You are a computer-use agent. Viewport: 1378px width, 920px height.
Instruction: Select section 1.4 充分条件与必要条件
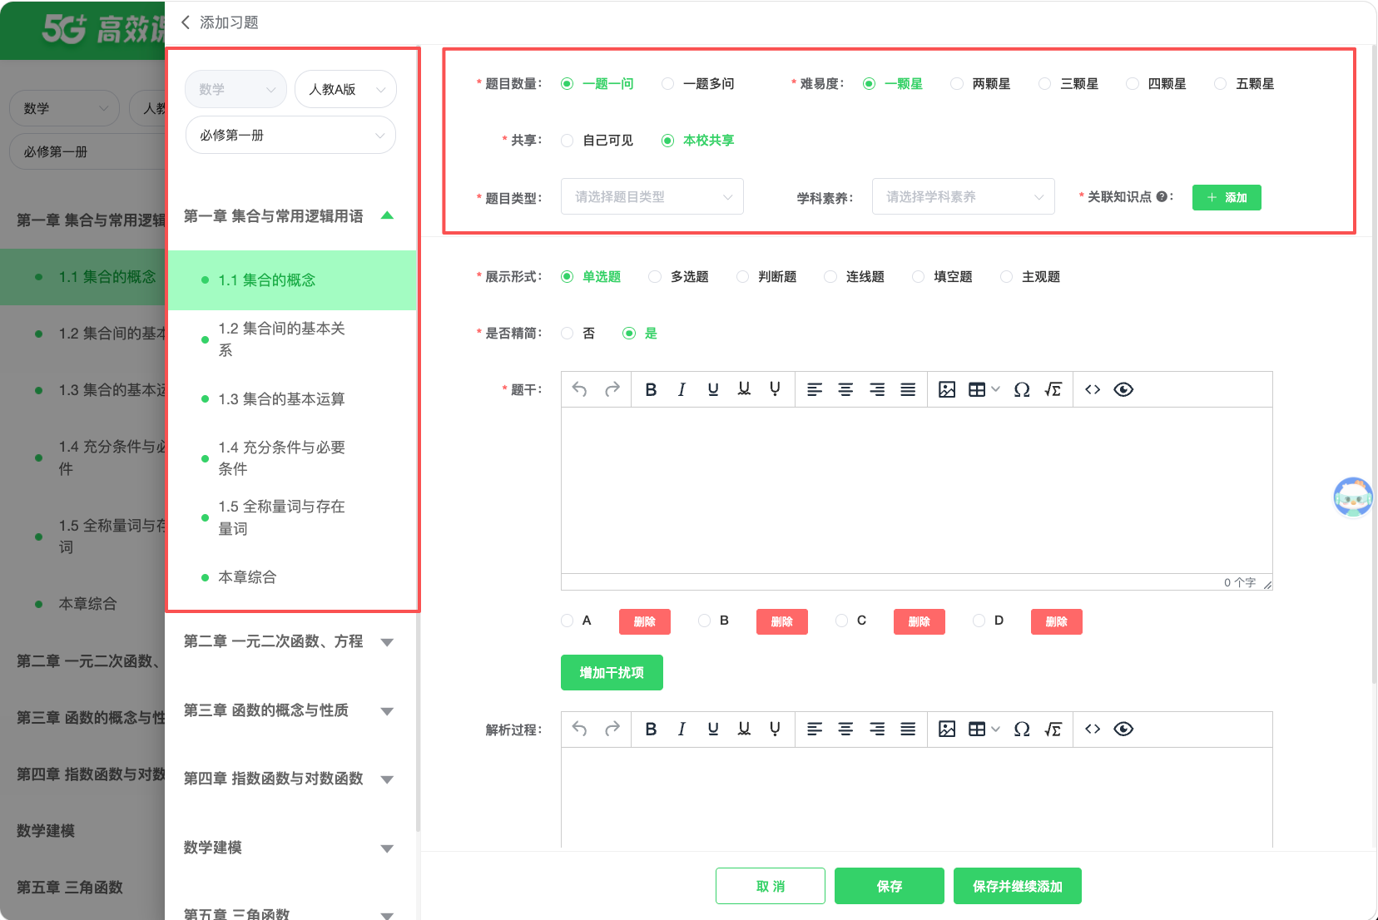(281, 458)
